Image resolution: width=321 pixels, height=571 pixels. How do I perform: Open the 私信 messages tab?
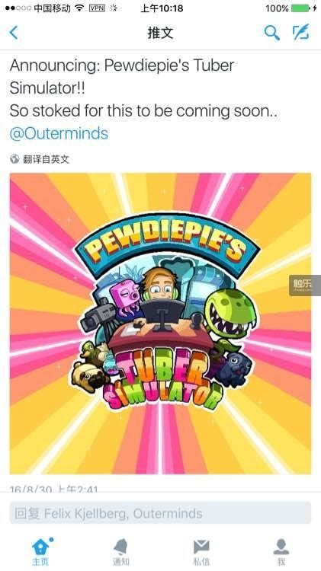coord(201,552)
